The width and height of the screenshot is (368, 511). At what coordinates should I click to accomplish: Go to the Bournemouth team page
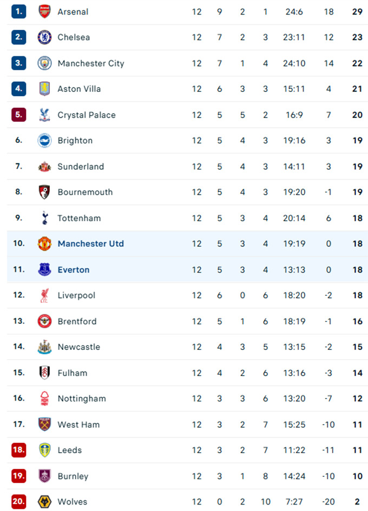85,192
